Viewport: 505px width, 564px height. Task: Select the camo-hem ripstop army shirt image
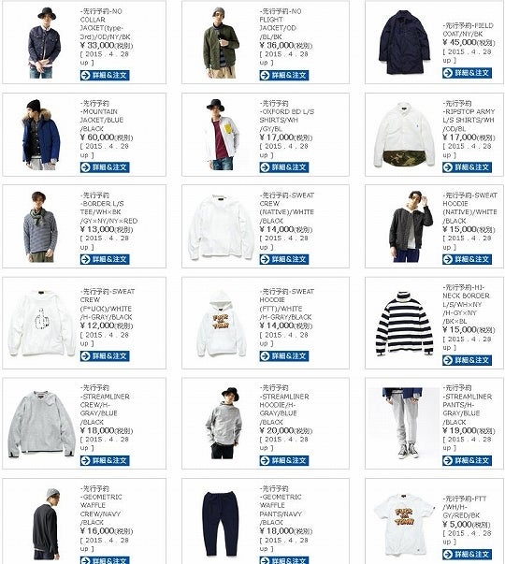[x=404, y=135]
